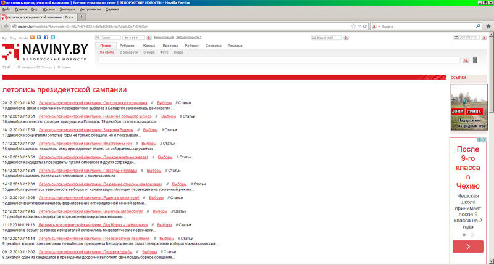This screenshot has height=265, width=494.
Task: Expand the address bar history dropdown arrow
Action: point(360,26)
